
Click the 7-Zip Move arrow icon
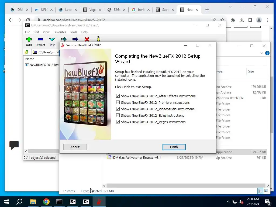coord(75,39)
